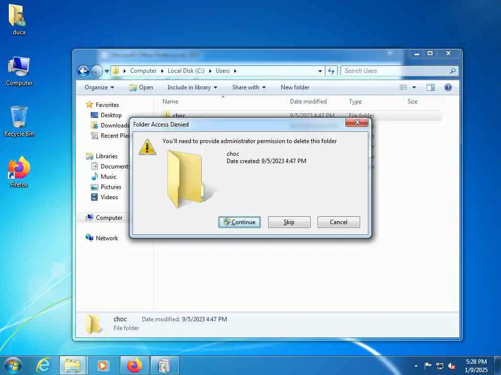Open Include in library menu
The image size is (501, 375).
tap(192, 87)
